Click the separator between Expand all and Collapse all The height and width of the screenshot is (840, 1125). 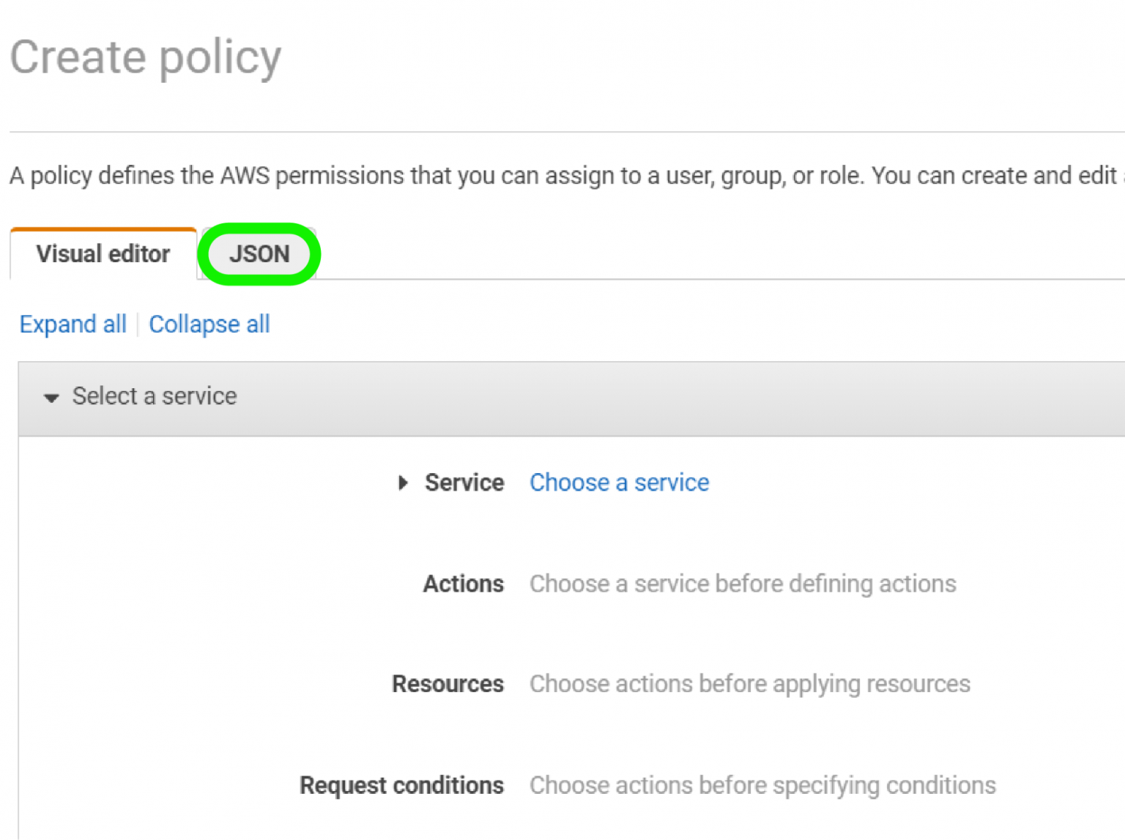(x=138, y=324)
